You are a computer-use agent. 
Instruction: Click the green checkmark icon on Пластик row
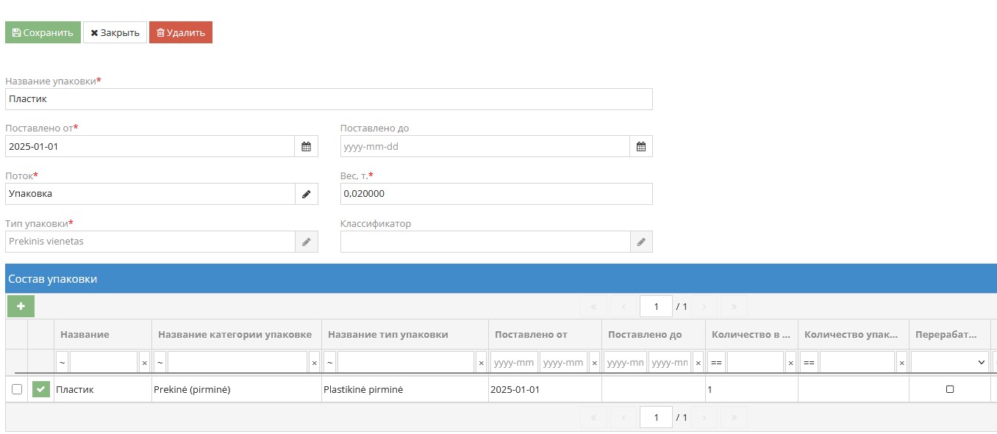40,389
